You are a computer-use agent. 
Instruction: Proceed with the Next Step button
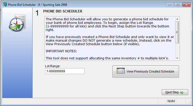coord(175,92)
